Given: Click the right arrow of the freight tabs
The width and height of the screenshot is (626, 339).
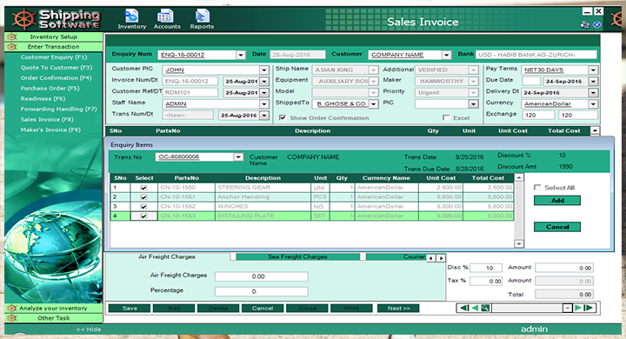Looking at the screenshot, I should pyautogui.click(x=441, y=258).
